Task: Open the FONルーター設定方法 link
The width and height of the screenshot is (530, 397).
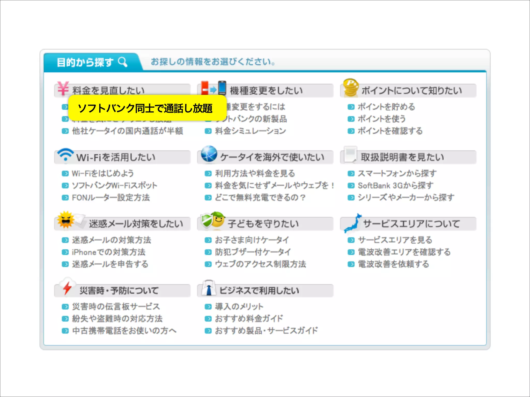Action: pyautogui.click(x=111, y=198)
